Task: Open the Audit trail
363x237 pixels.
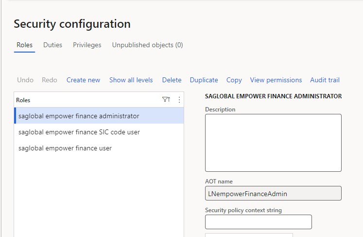Action: point(325,80)
